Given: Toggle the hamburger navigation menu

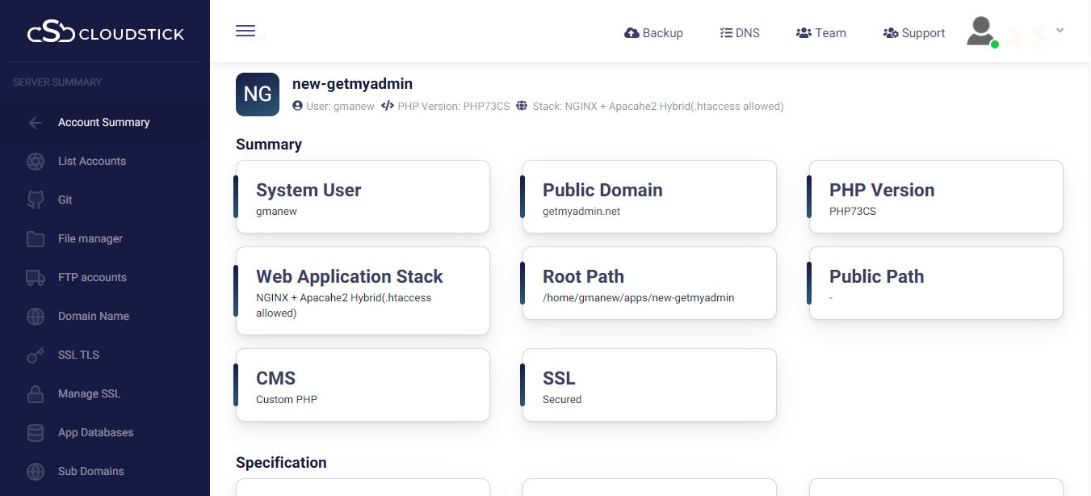Looking at the screenshot, I should pos(245,30).
